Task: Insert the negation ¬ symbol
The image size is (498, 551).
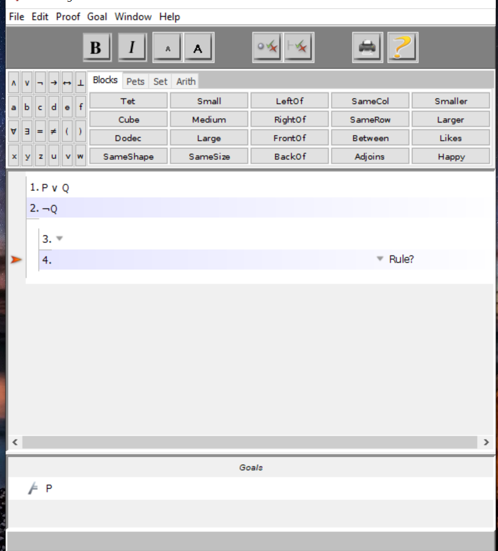Action: click(40, 83)
